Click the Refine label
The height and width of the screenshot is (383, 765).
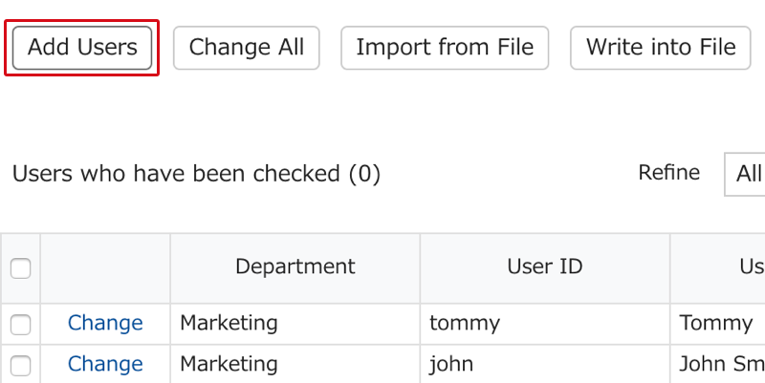[668, 173]
